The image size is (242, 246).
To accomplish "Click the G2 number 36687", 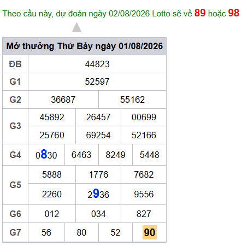I will click(x=63, y=99).
